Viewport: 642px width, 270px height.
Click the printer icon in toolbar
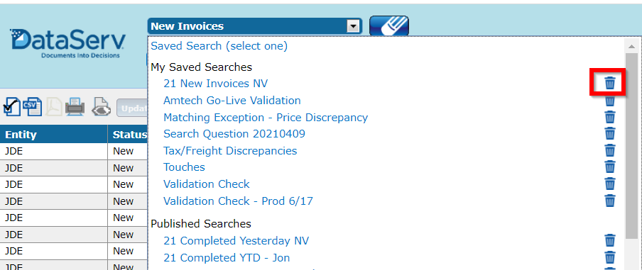click(x=75, y=107)
